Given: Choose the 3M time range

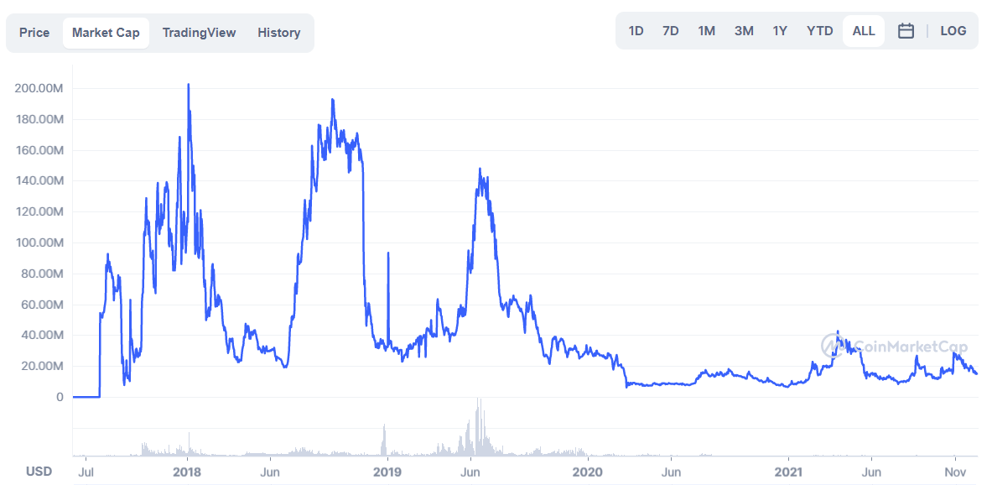Looking at the screenshot, I should [744, 31].
